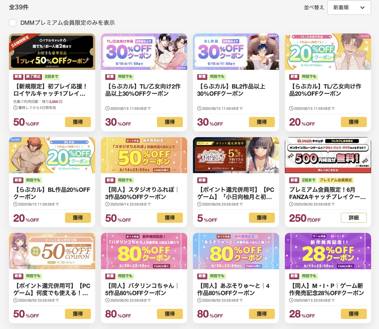Screen dimensions: 379x329
Task: Enable the DMM premium member only checkbox
Action: click(x=13, y=23)
